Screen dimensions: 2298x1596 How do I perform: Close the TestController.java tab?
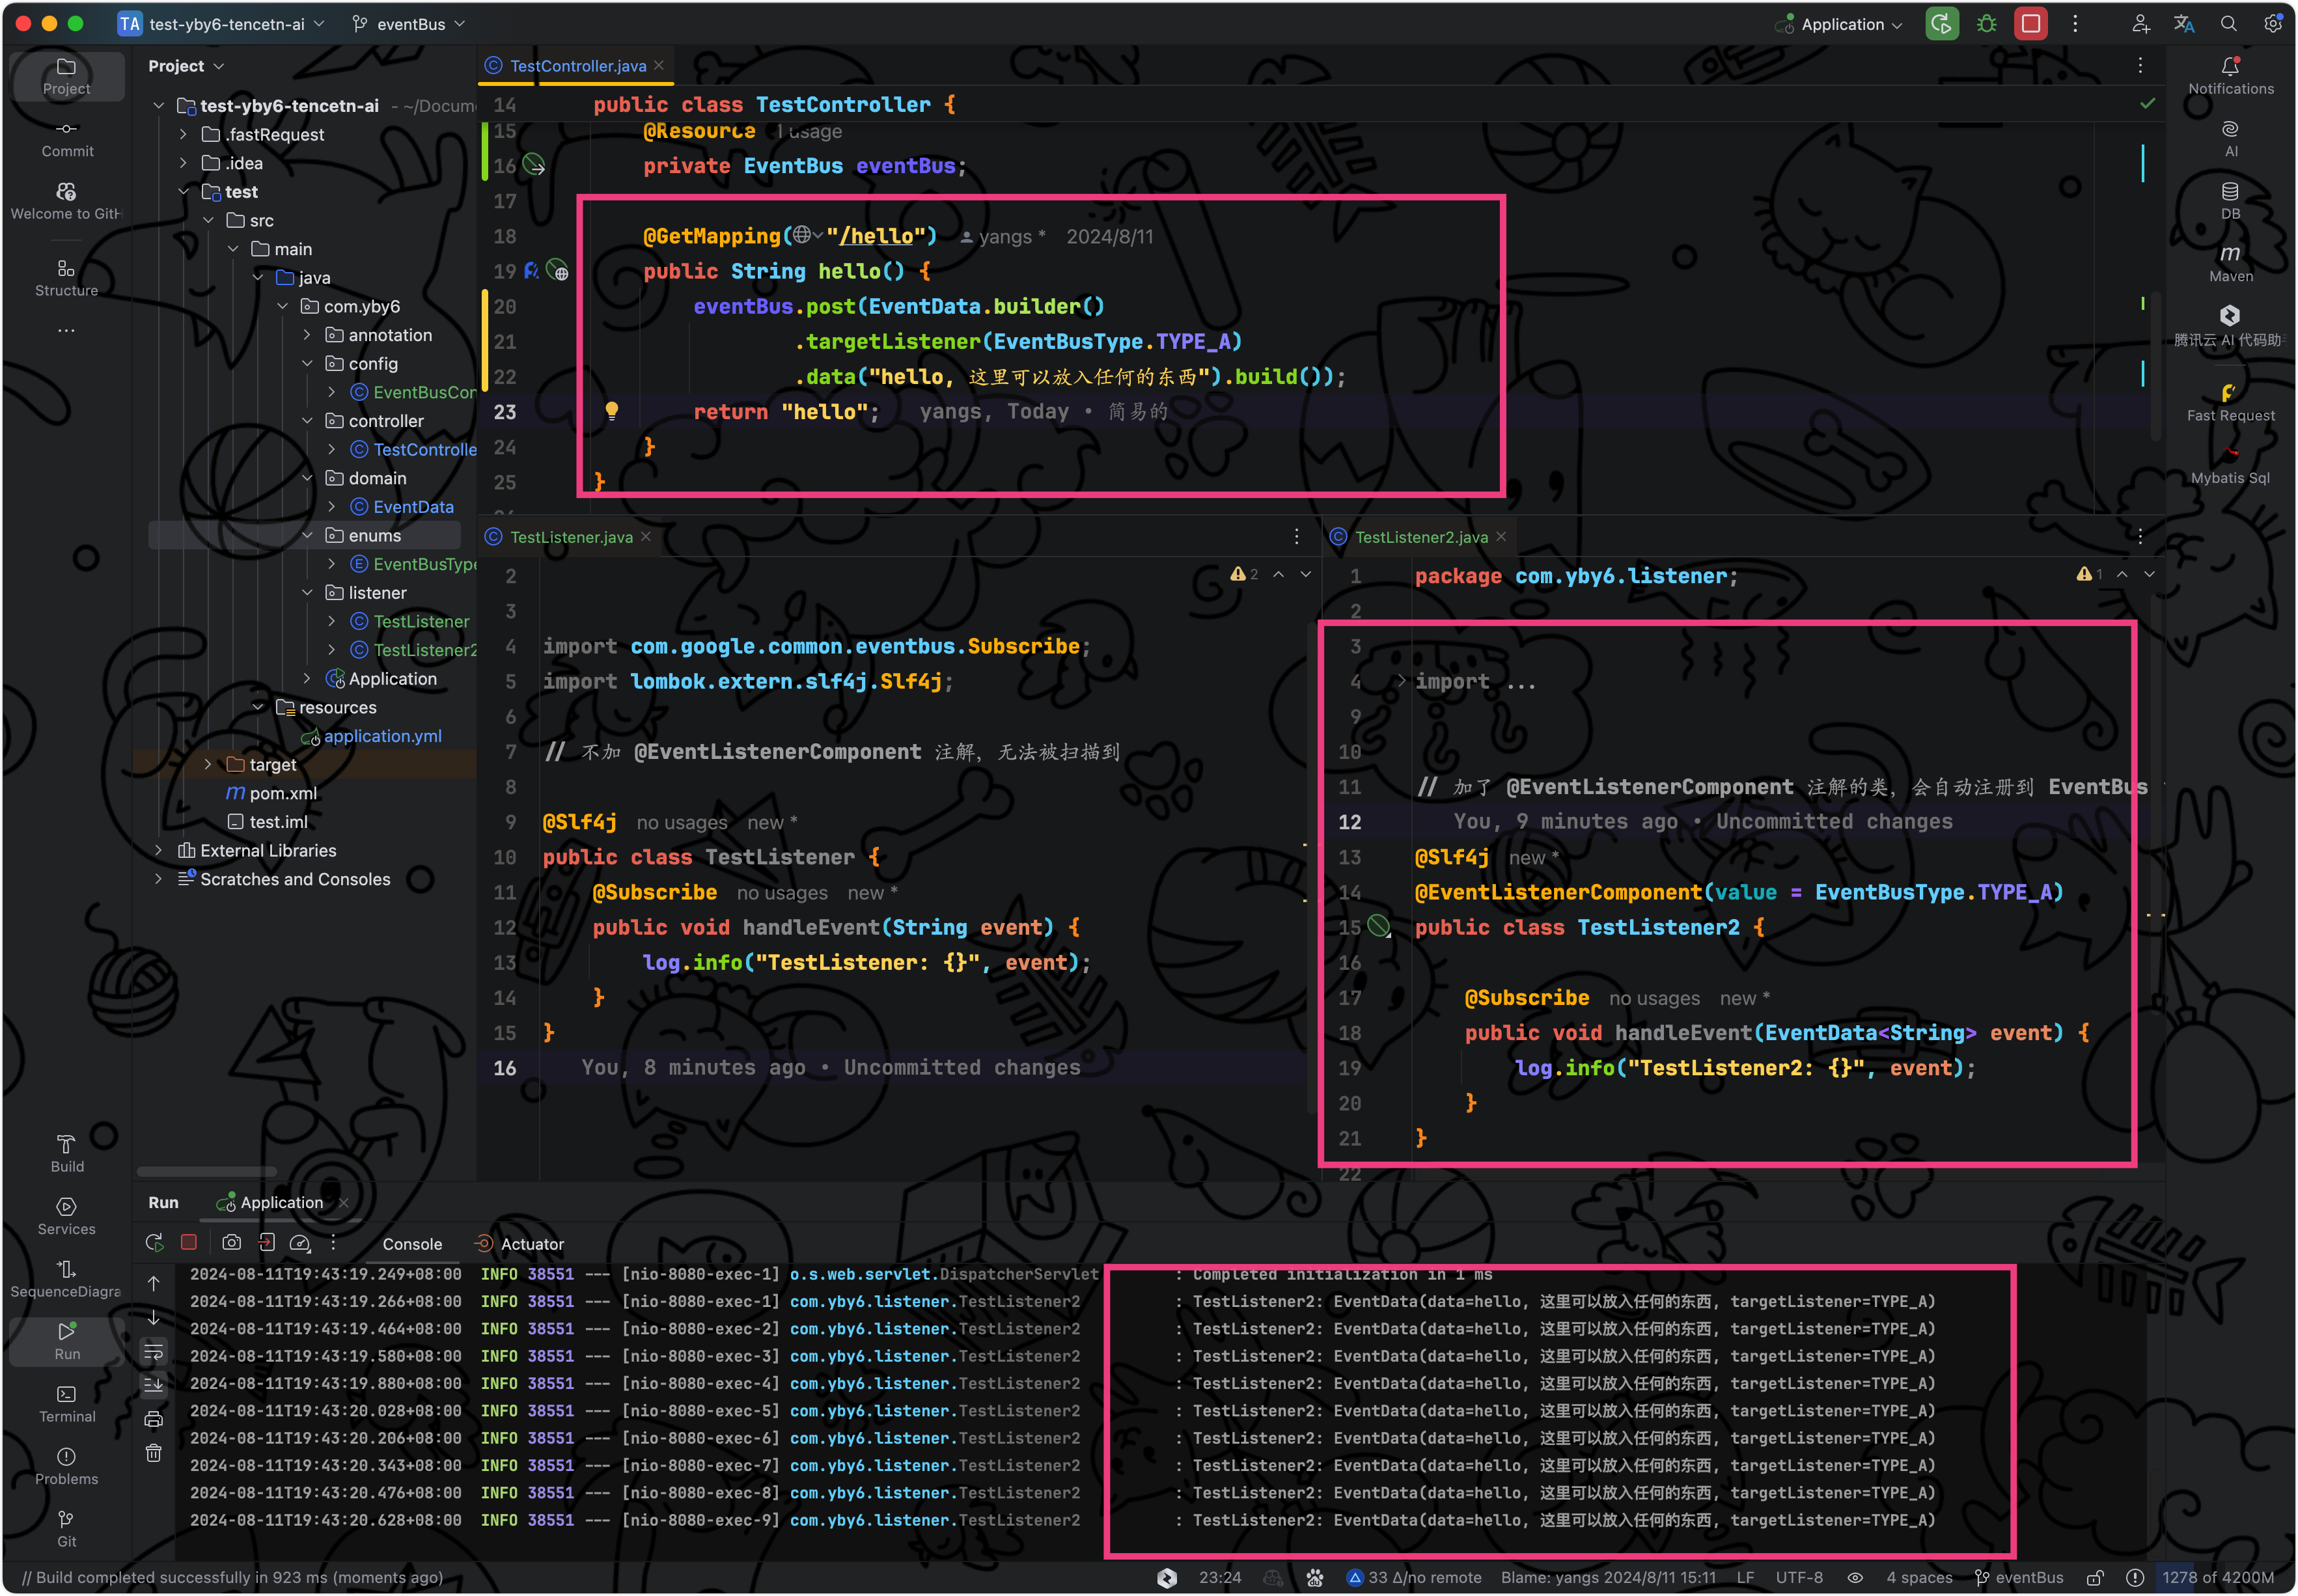[658, 66]
